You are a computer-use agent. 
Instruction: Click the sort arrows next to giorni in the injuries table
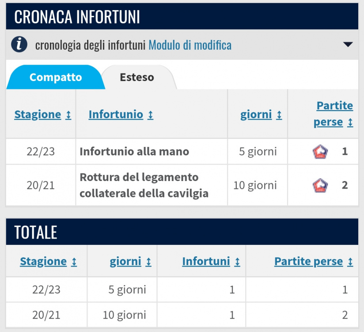[x=279, y=115]
